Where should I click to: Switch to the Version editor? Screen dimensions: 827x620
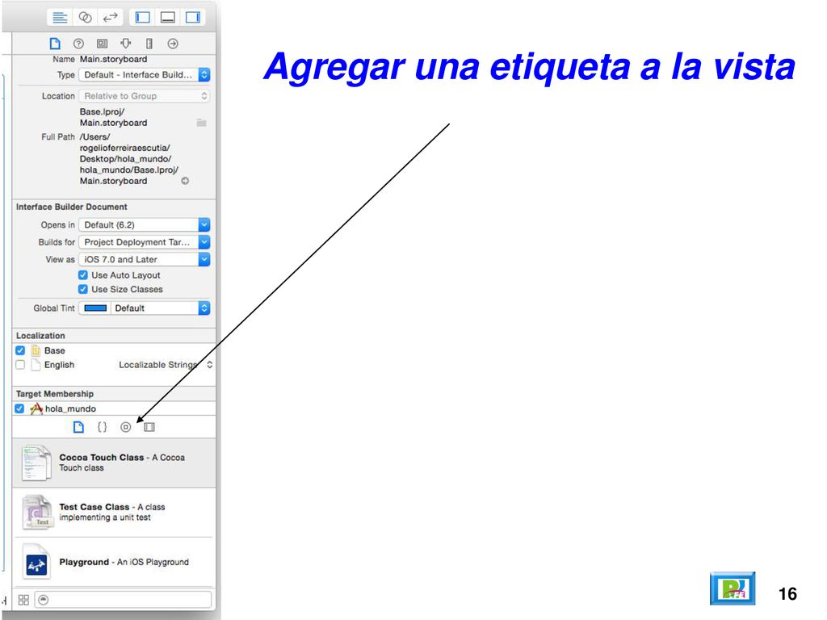(110, 18)
